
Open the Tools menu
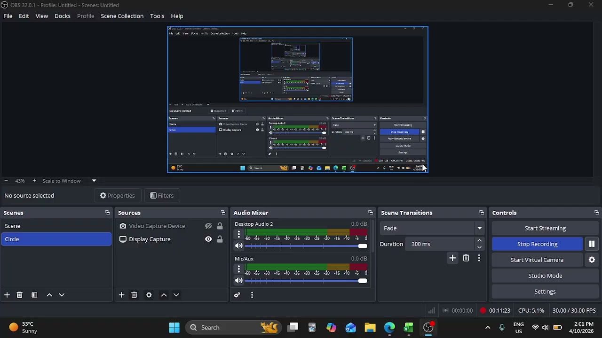point(157,16)
